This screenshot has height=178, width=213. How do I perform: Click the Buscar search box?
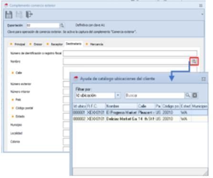[155, 95]
